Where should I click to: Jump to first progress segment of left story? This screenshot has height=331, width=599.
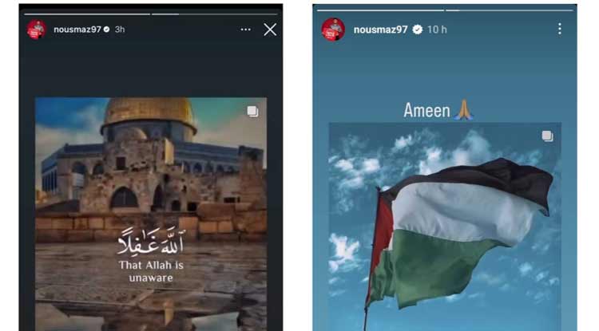pos(87,14)
